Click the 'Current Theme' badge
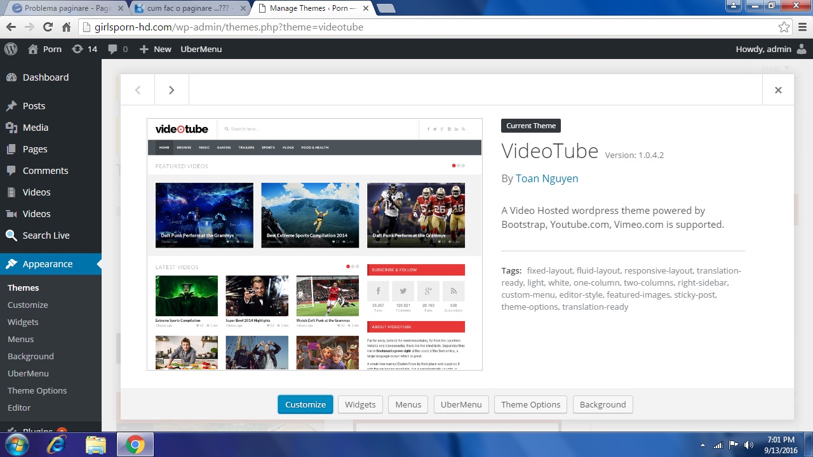Viewport: 813px width, 457px height. 531,126
